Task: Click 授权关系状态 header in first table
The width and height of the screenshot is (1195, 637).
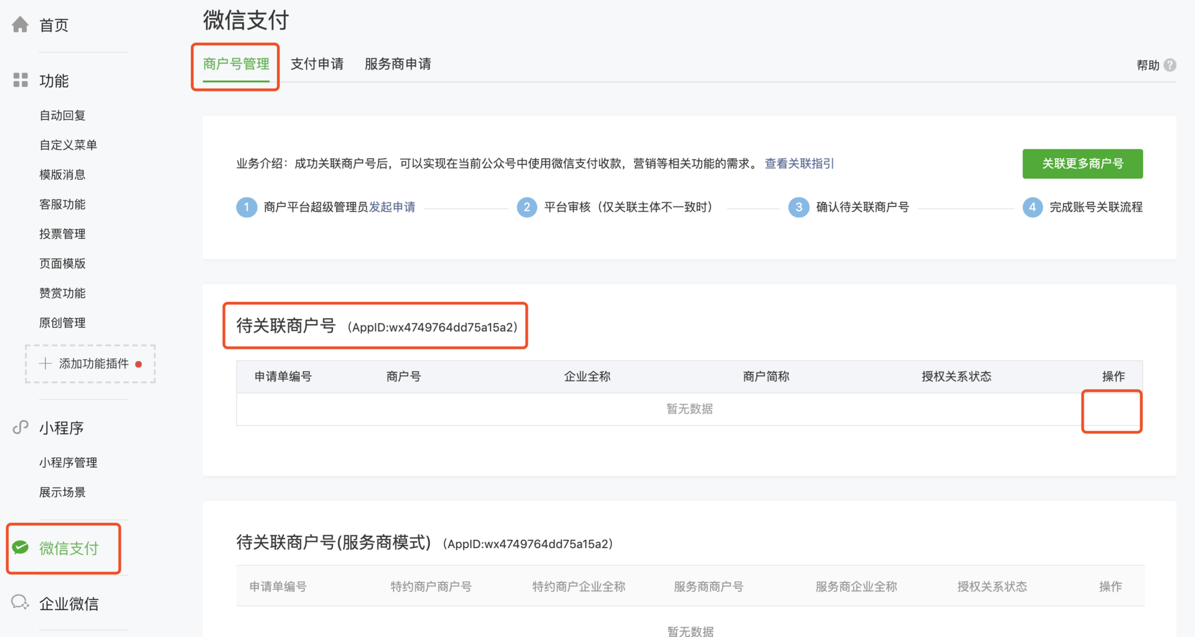Action: point(956,376)
